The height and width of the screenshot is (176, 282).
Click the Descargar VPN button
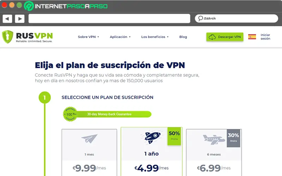pyautogui.click(x=225, y=37)
